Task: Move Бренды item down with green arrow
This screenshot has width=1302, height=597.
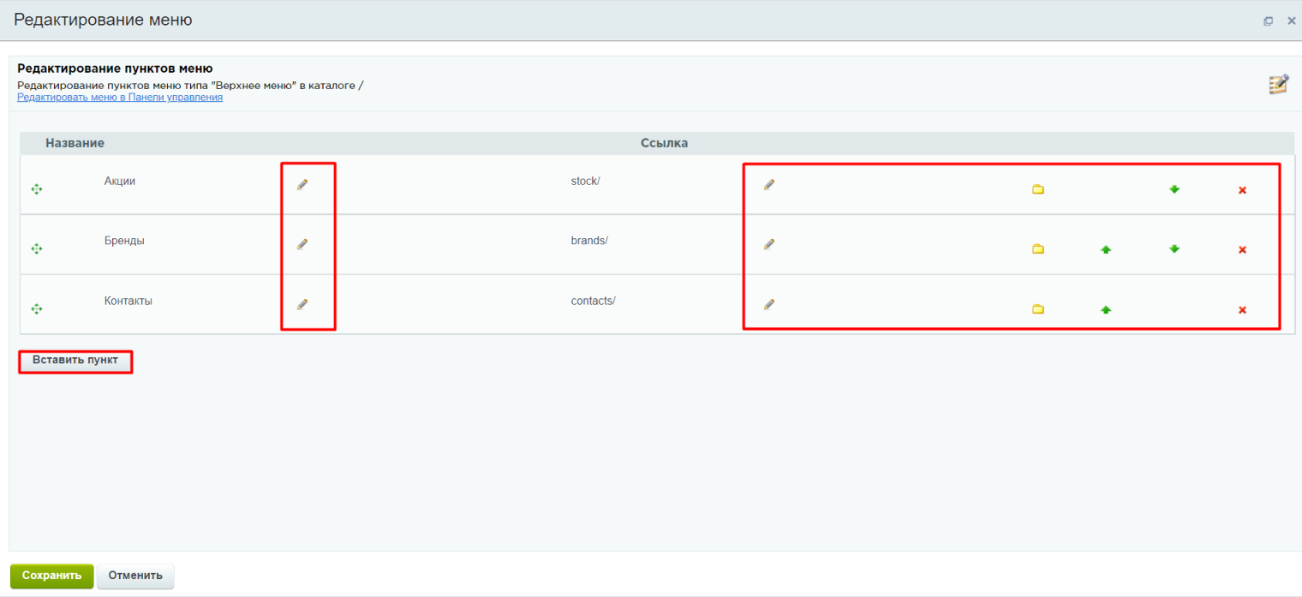Action: pos(1174,250)
